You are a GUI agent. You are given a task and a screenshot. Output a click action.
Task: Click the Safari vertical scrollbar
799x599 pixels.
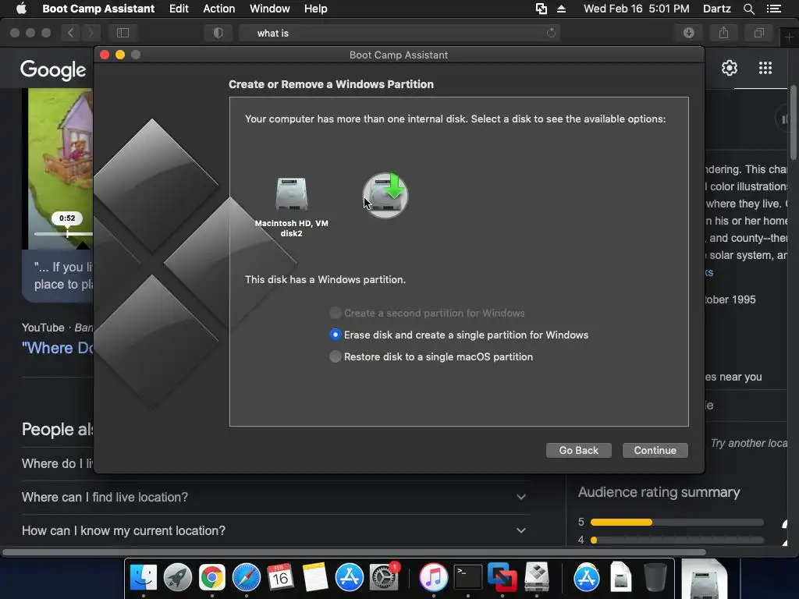(794, 122)
